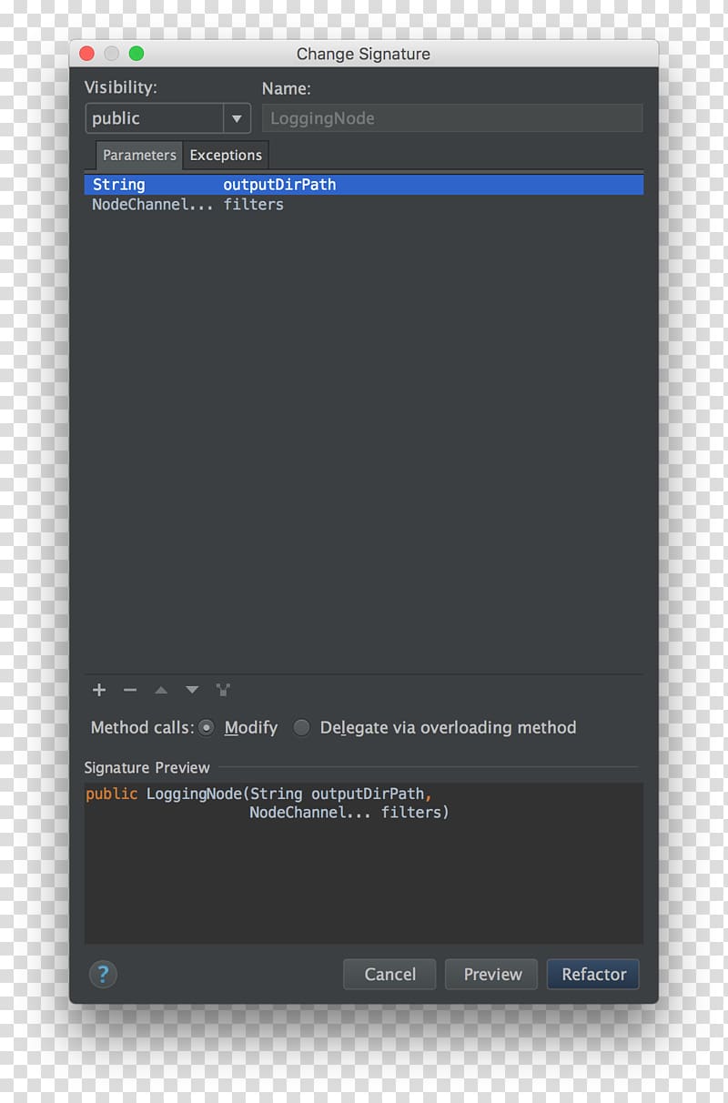Click the Cancel button

point(389,974)
